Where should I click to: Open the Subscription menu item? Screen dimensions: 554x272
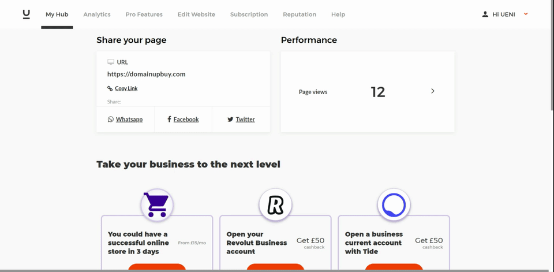249,14
